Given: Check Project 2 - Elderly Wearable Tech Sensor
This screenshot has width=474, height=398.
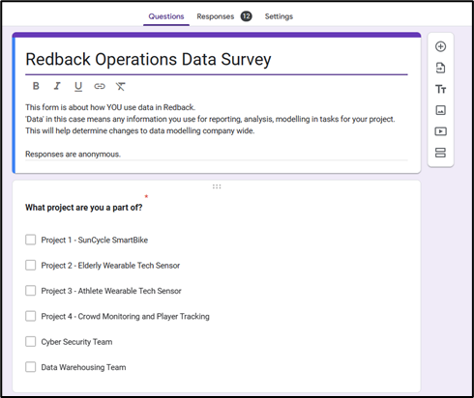Looking at the screenshot, I should tap(31, 265).
